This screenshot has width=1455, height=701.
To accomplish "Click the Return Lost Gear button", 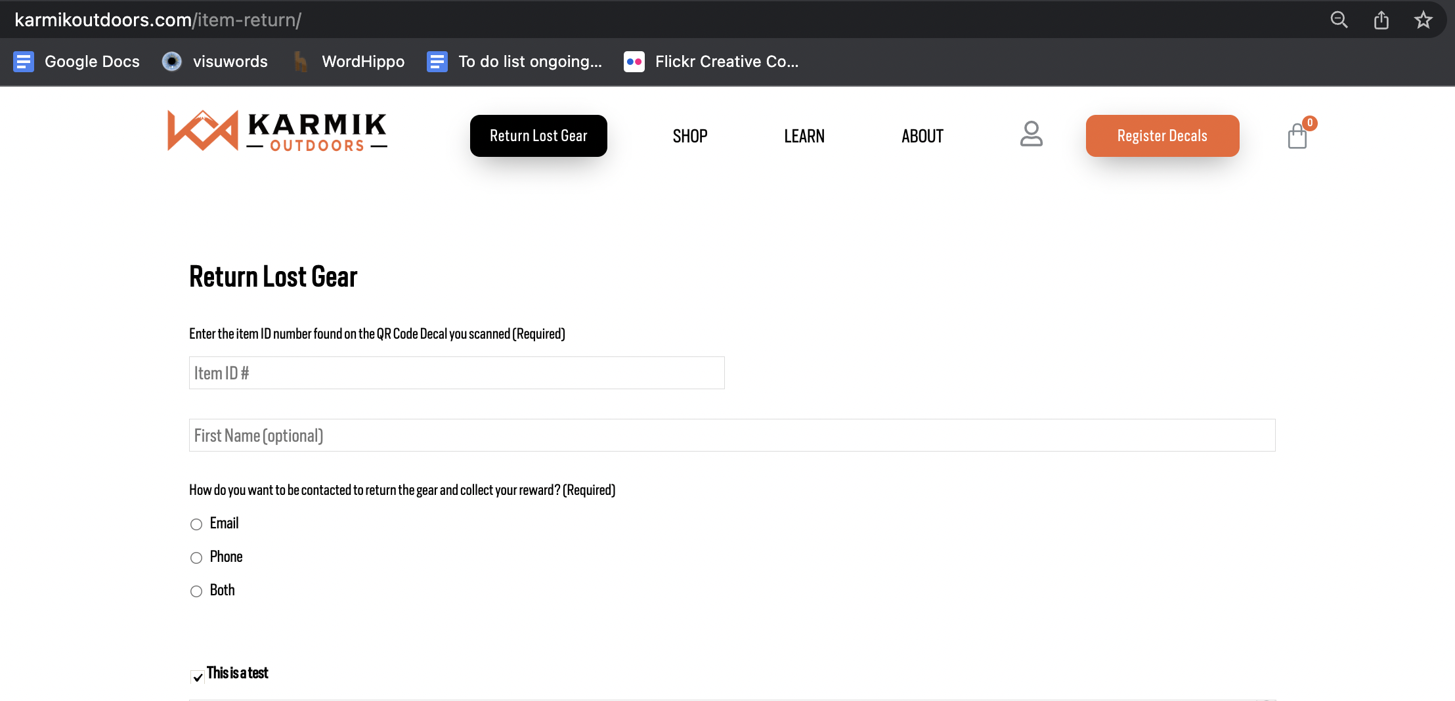I will point(538,136).
